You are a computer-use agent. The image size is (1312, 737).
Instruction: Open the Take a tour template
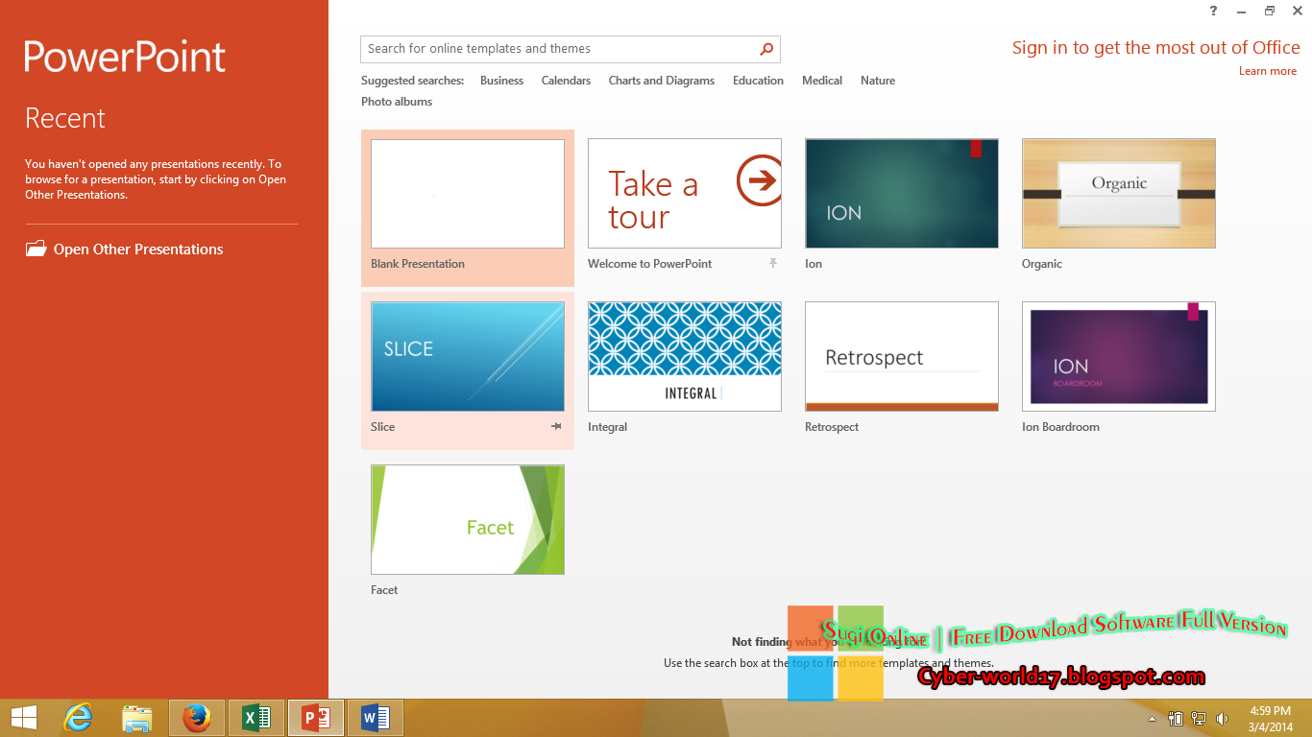coord(685,194)
